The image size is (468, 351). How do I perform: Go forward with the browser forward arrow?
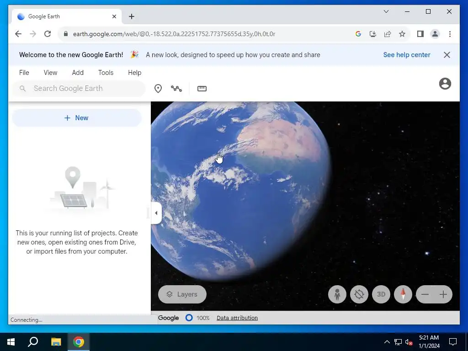[x=33, y=34]
